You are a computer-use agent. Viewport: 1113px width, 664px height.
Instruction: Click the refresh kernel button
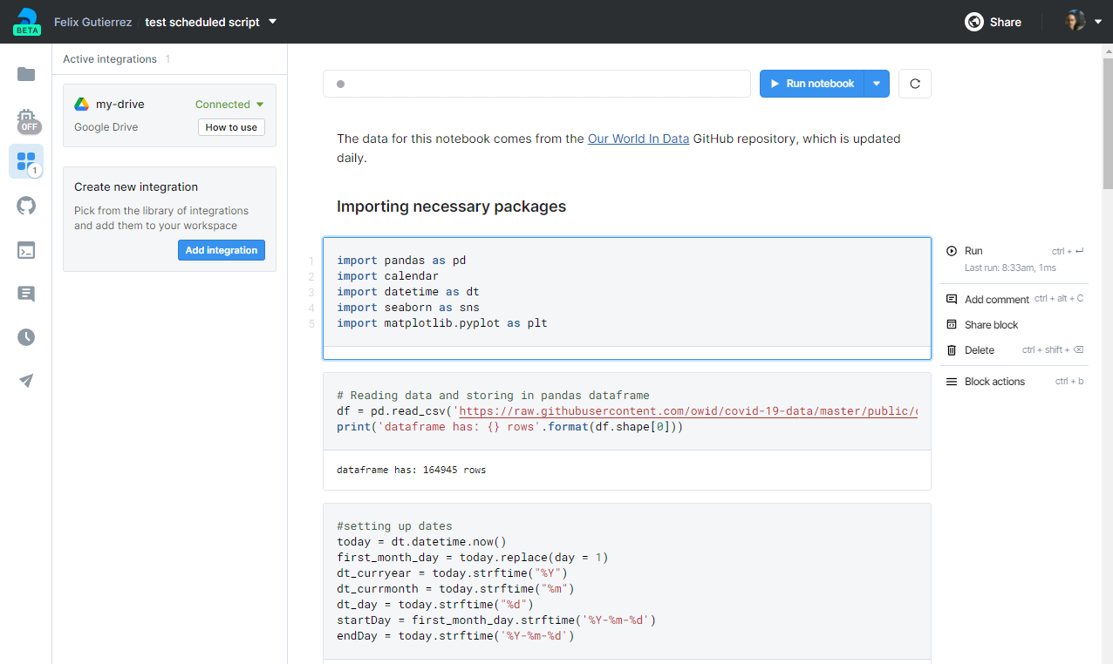point(915,84)
